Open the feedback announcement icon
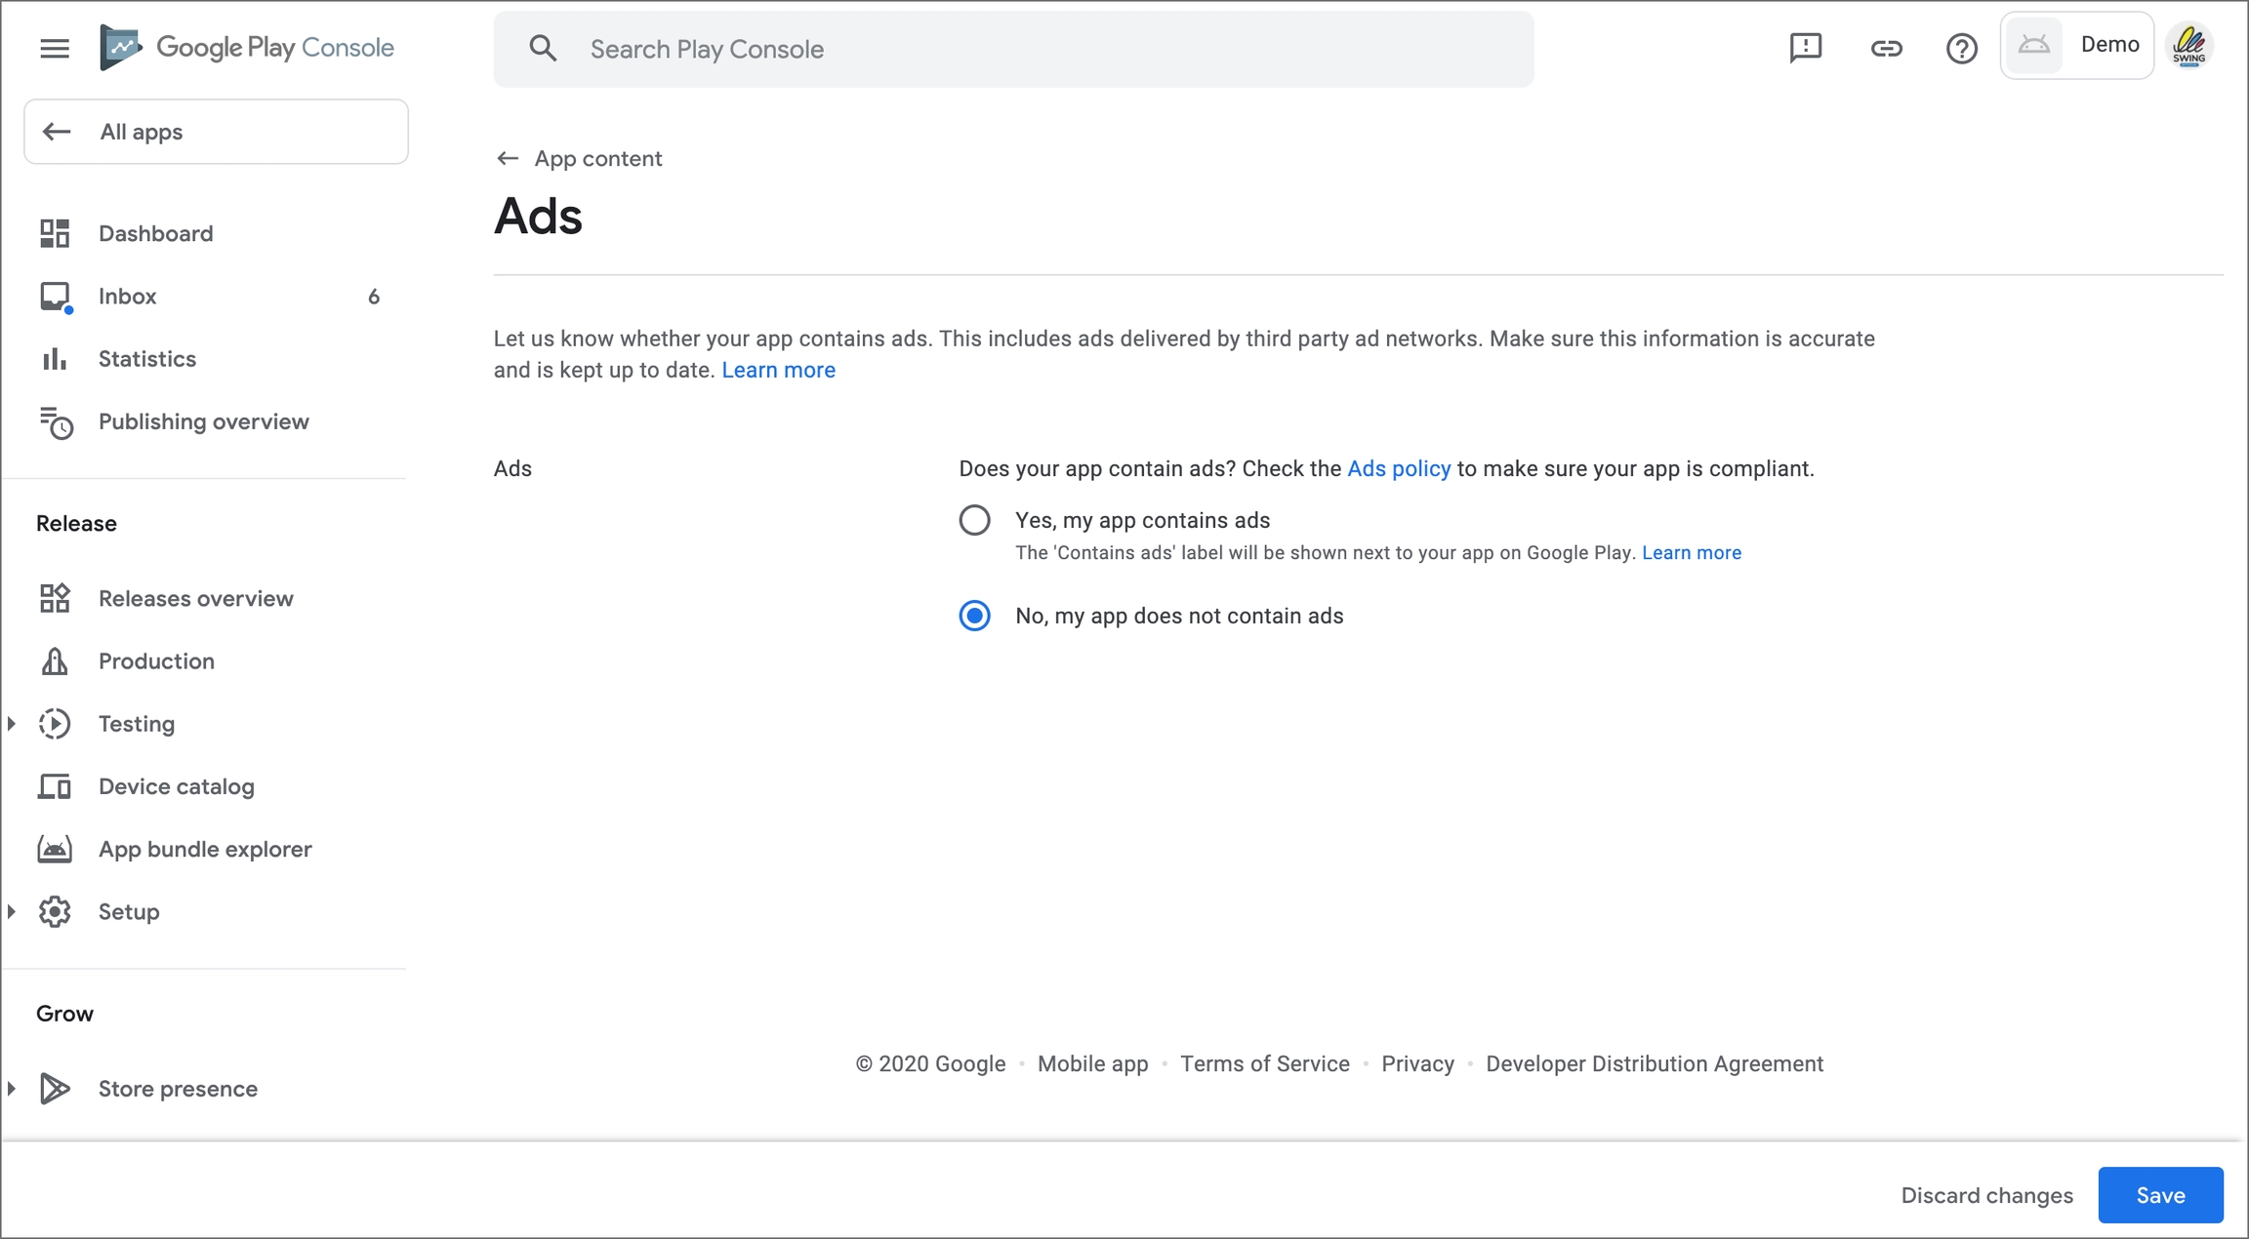Image resolution: width=2249 pixels, height=1239 pixels. coord(1806,48)
